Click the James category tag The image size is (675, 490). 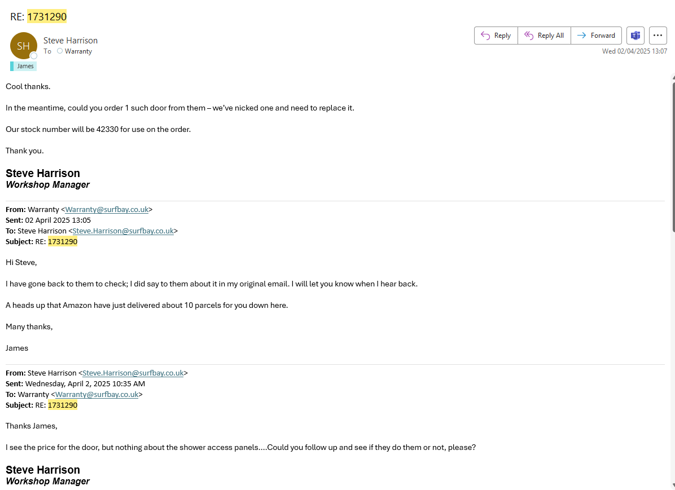25,66
